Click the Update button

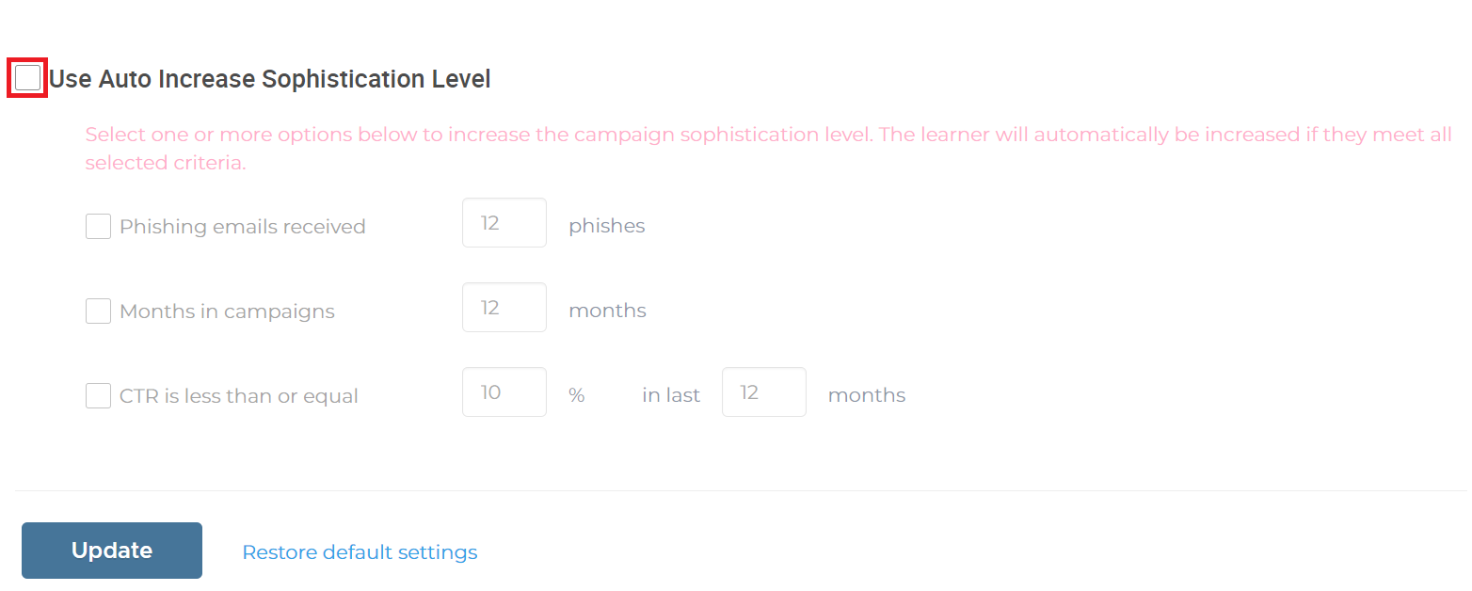coord(112,551)
